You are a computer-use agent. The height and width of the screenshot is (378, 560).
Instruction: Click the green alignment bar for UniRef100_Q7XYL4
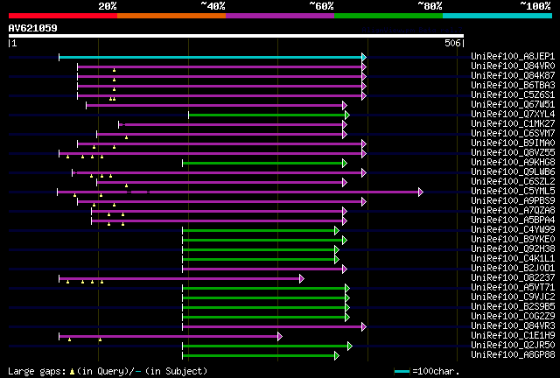tap(267, 115)
